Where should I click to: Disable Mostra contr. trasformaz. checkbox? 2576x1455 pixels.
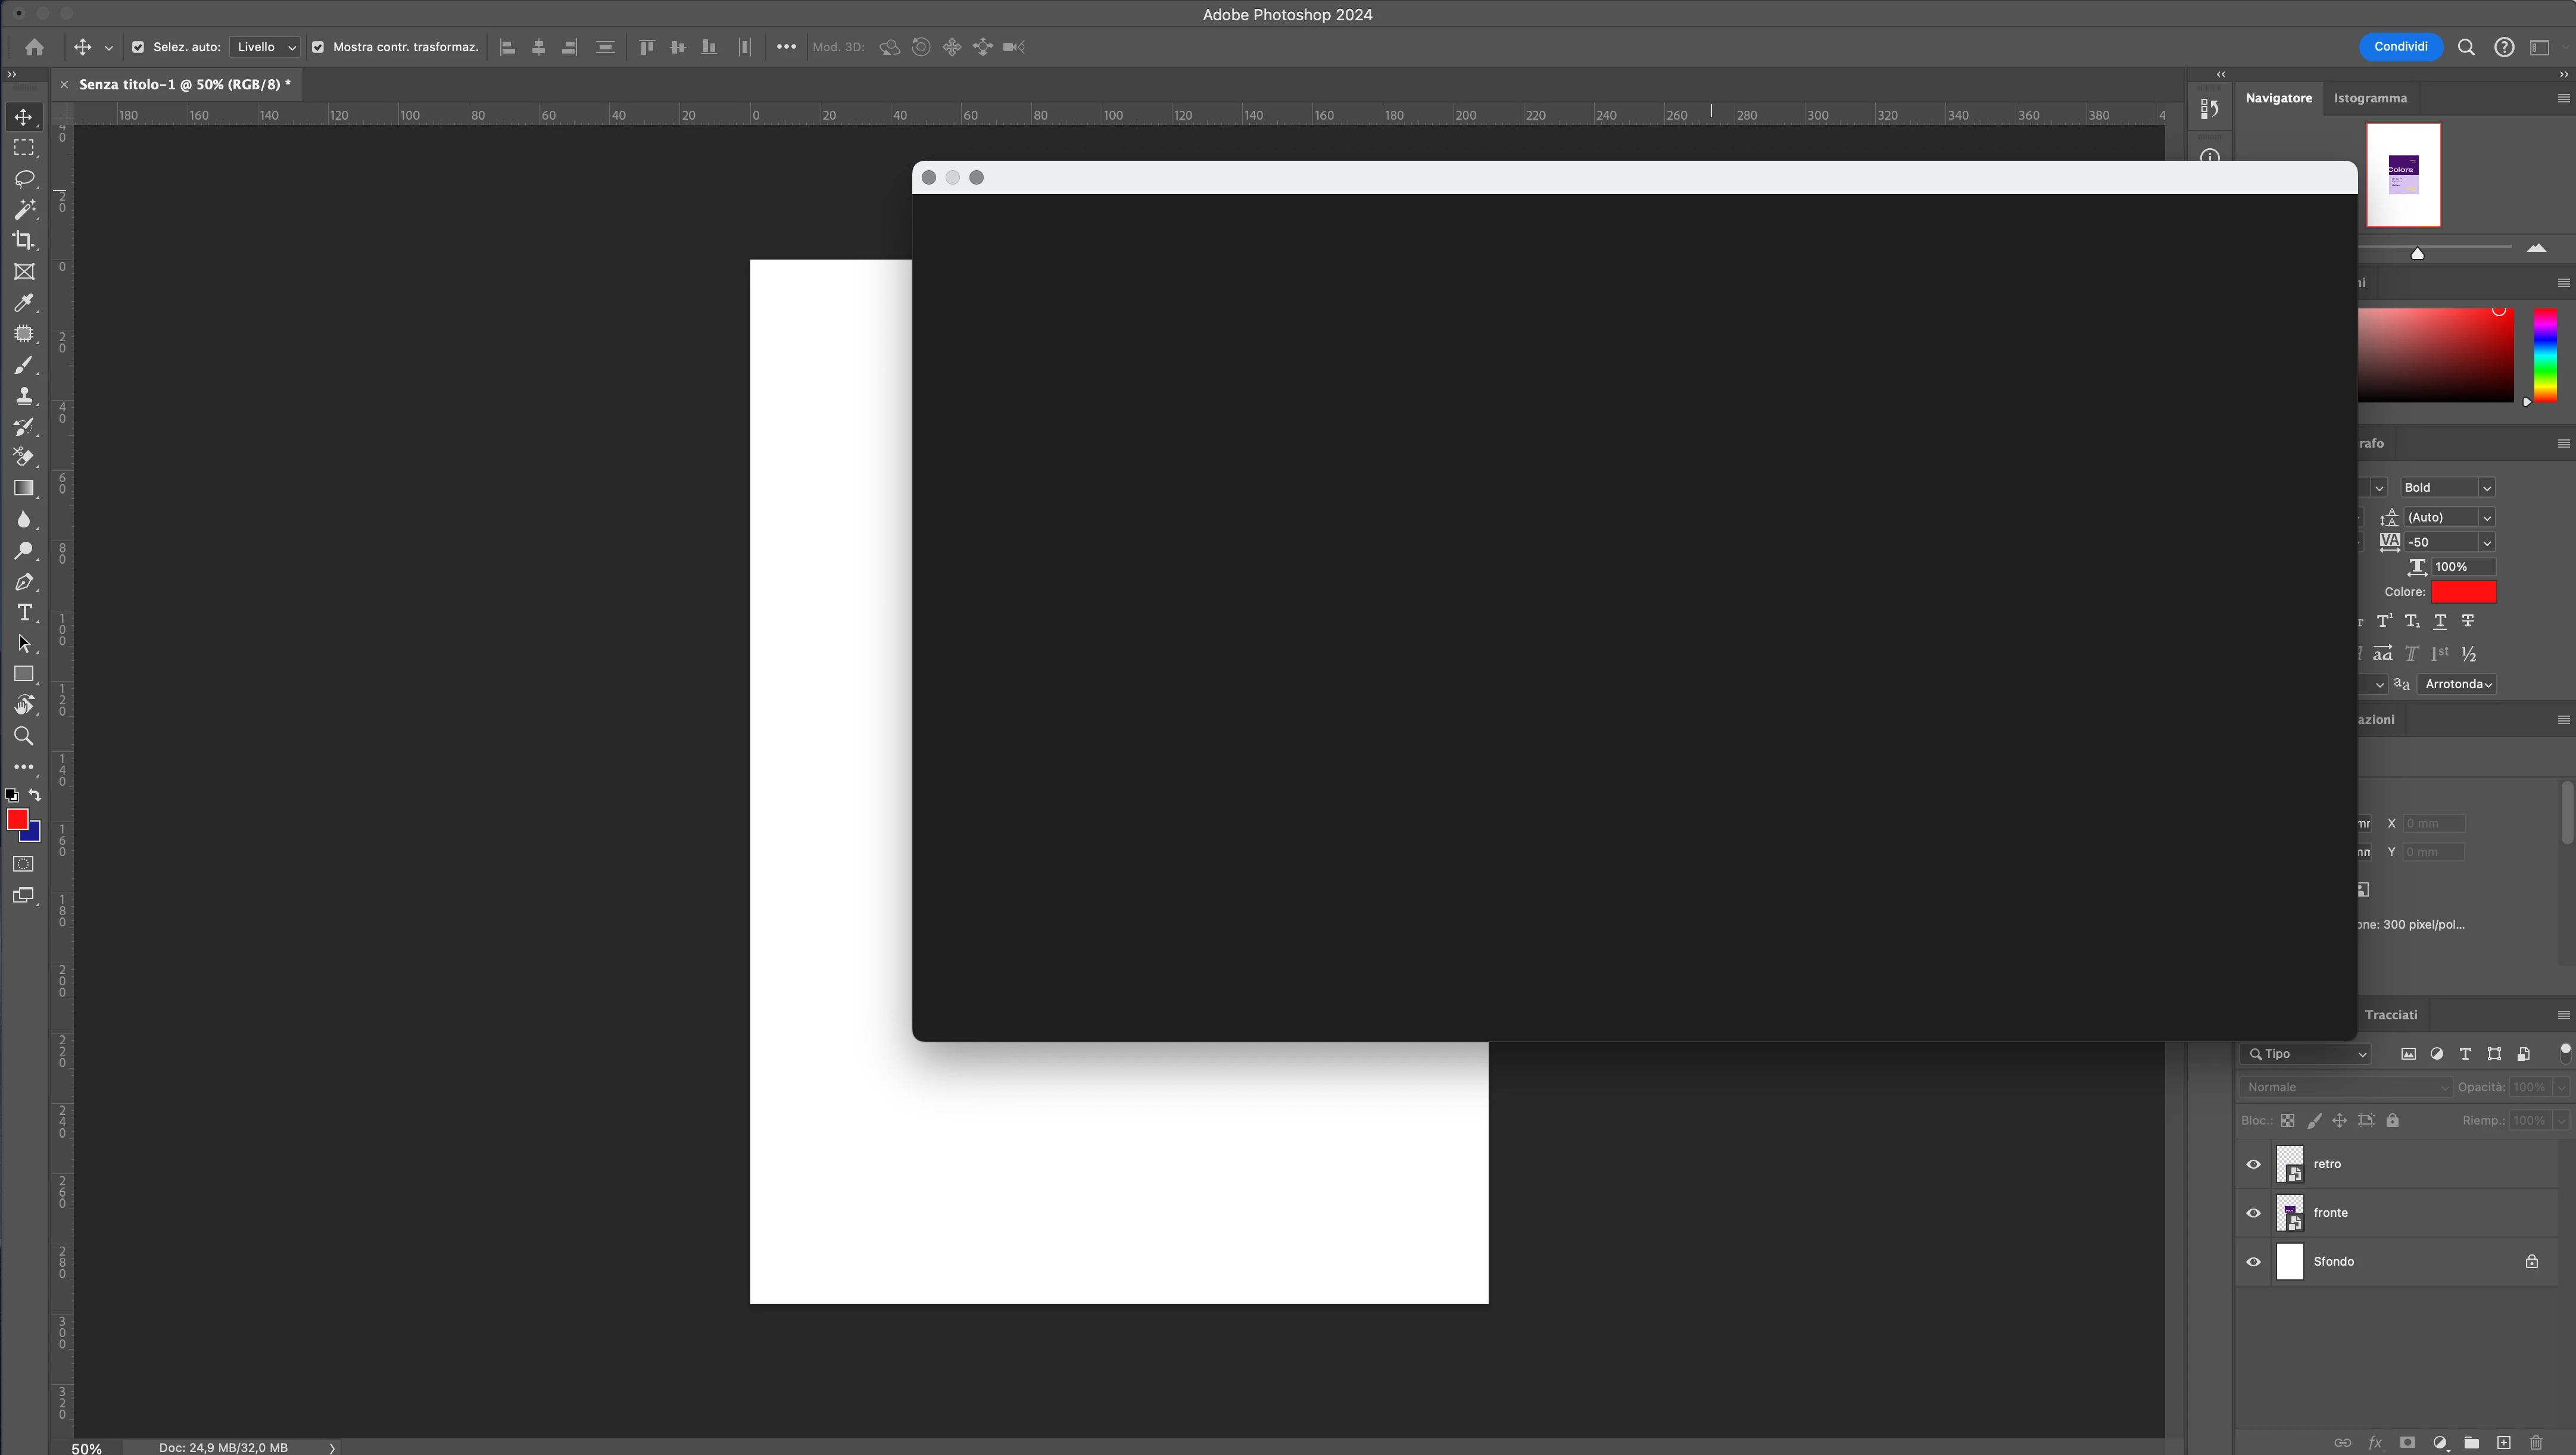[x=318, y=47]
